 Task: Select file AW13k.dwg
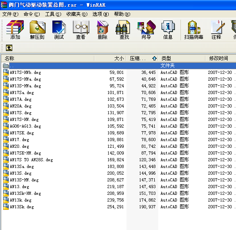(21, 200)
